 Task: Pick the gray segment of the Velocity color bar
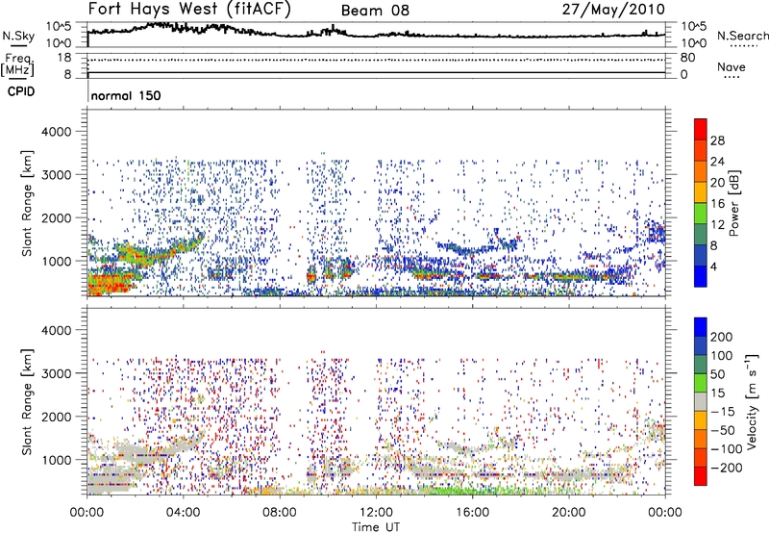(x=701, y=401)
